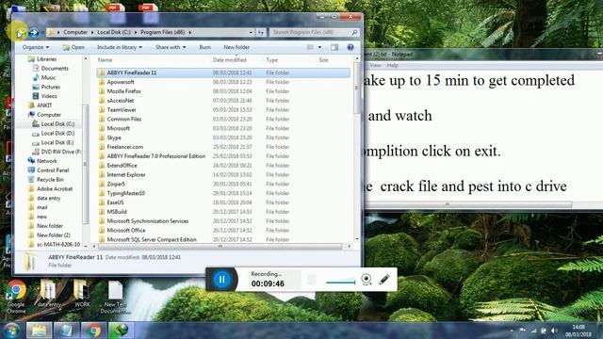Click the Notepad horizontal scrollbar
Viewport: 603px width, 339px height.
pos(447,204)
